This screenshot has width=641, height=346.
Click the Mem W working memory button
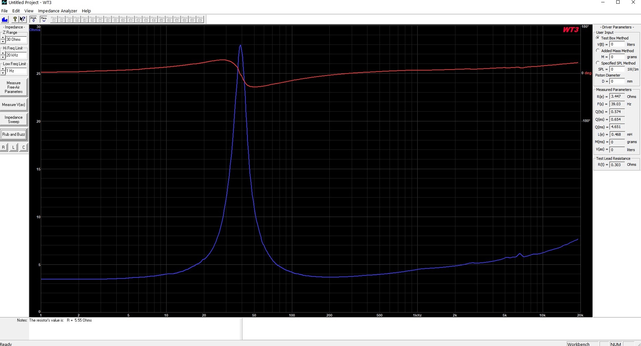click(44, 19)
